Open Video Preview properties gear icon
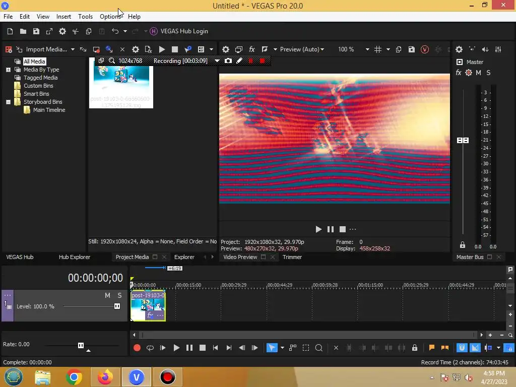The image size is (516, 387). [x=225, y=49]
